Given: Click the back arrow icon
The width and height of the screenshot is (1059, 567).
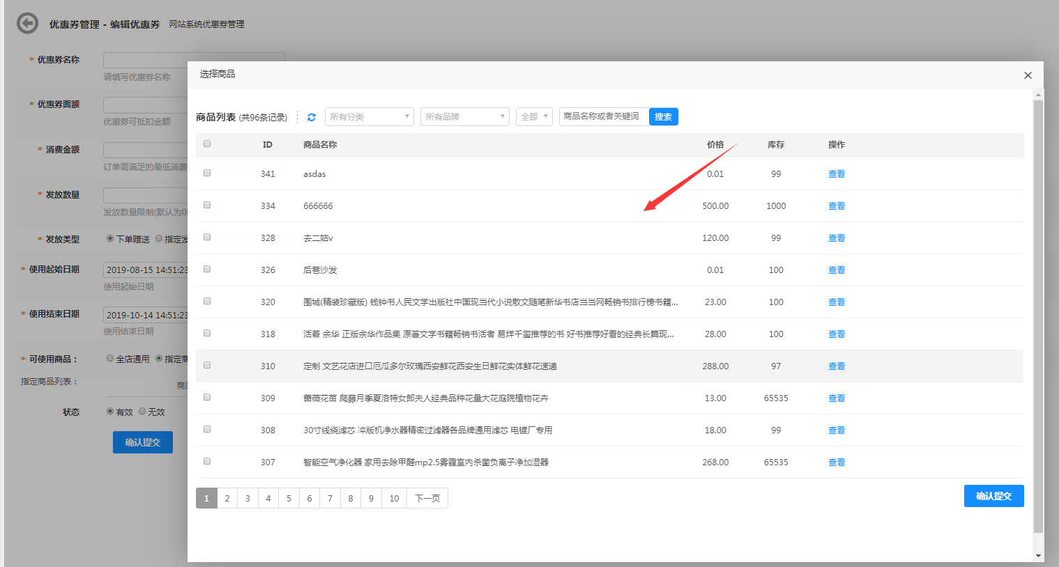Looking at the screenshot, I should coord(28,24).
